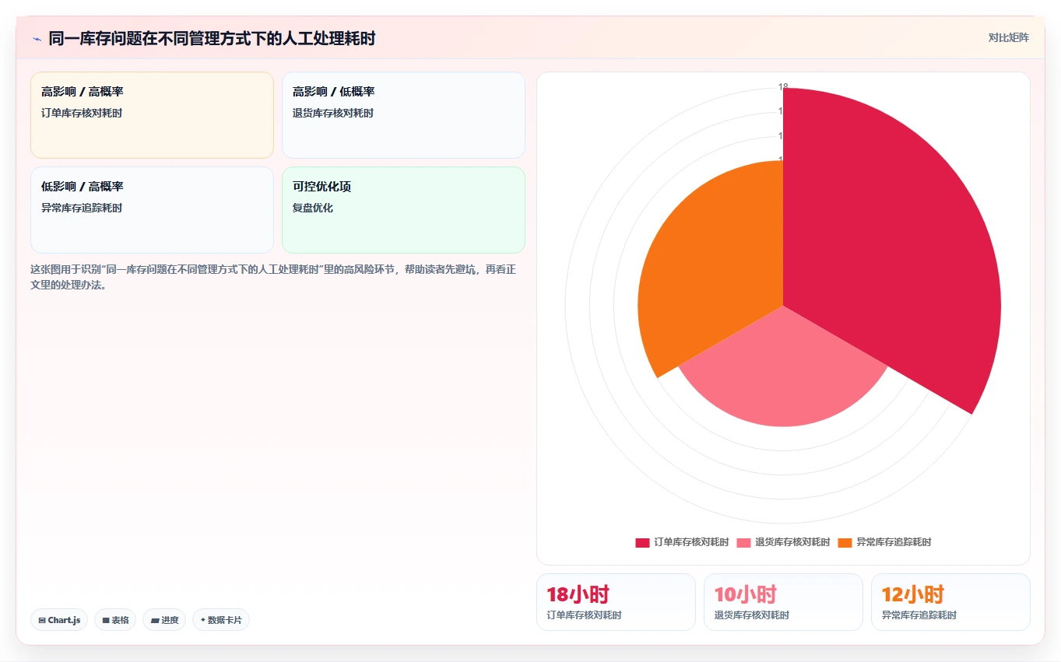The width and height of the screenshot is (1061, 662).
Task: Click the title 同一库存问题在不同管理方式下的人工处理耗时
Action: (212, 38)
